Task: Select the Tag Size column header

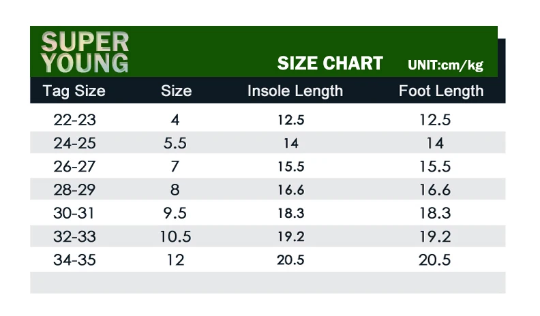Action: click(74, 91)
